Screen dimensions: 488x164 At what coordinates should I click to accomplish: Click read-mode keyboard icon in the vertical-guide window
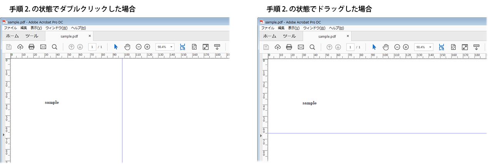tap(217, 47)
